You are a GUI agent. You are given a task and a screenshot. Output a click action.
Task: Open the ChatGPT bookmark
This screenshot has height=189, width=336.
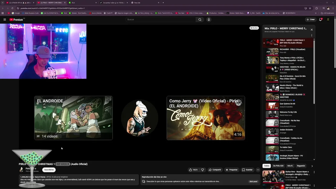point(108,13)
